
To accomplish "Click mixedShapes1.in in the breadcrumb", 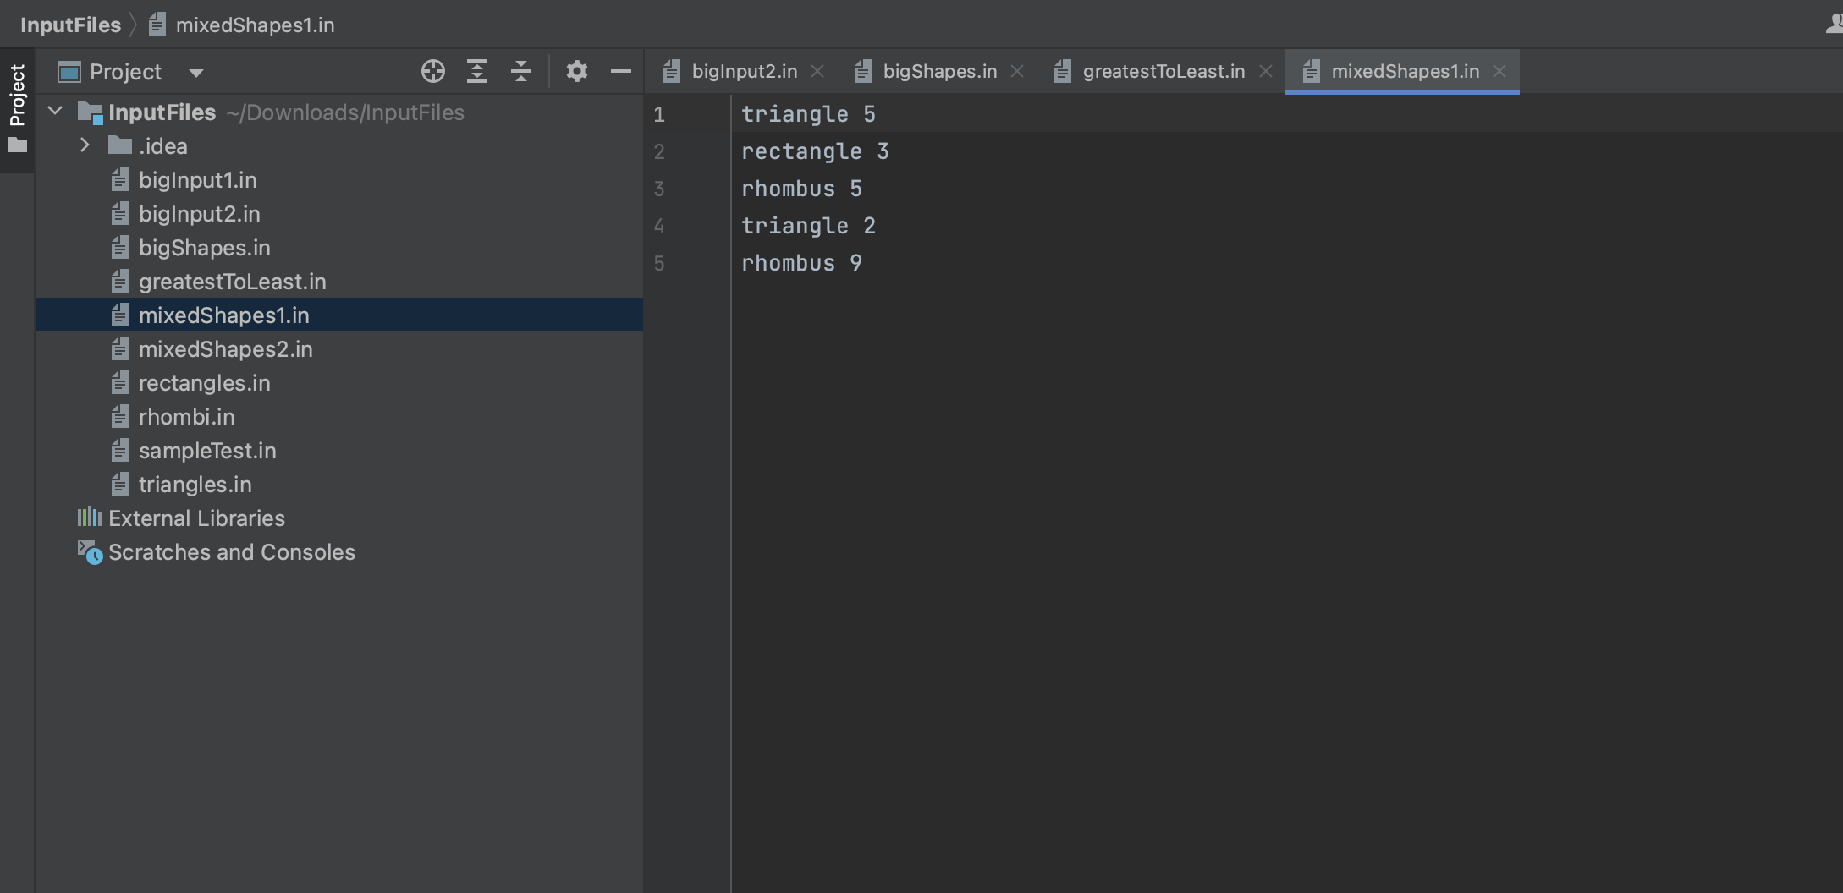I will tap(255, 25).
